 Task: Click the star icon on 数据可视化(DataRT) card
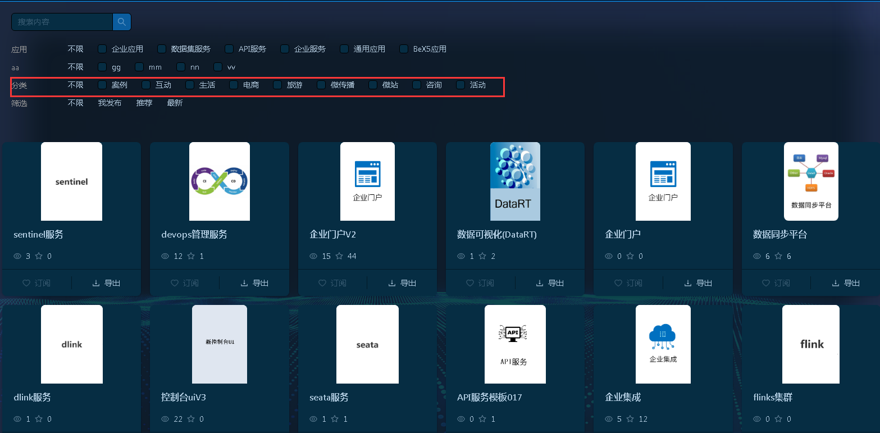pyautogui.click(x=482, y=256)
